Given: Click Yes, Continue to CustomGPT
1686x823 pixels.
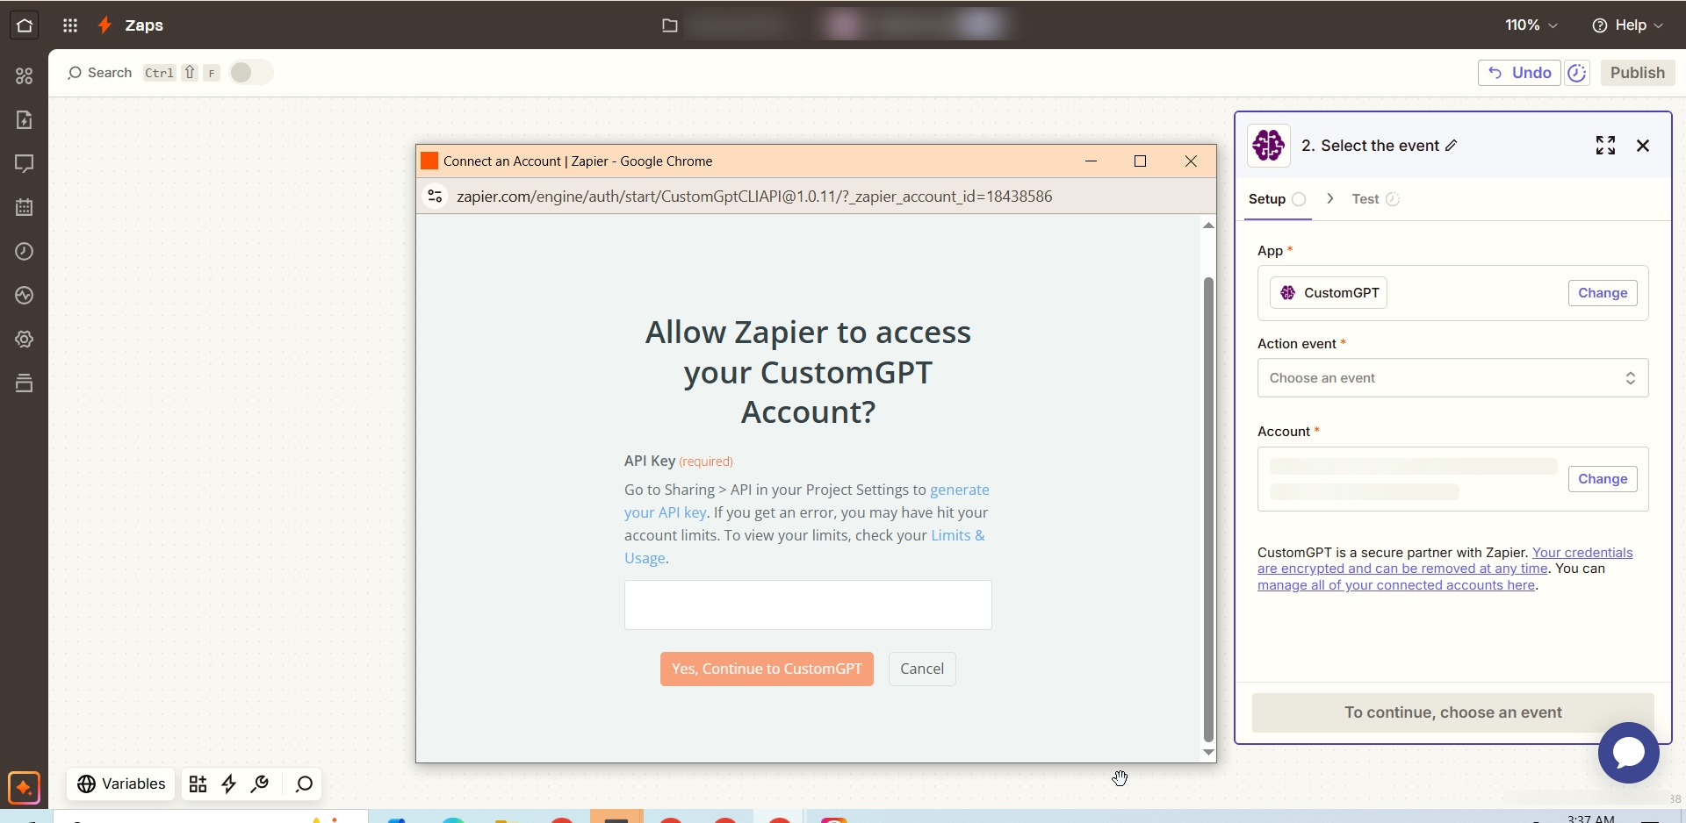Looking at the screenshot, I should click(767, 669).
